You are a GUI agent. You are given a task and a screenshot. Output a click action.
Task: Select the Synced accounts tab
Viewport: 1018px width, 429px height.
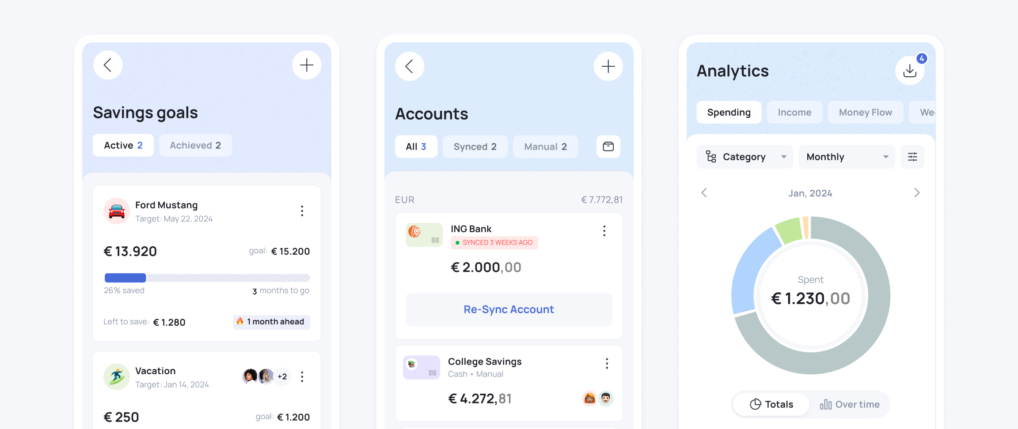[475, 147]
